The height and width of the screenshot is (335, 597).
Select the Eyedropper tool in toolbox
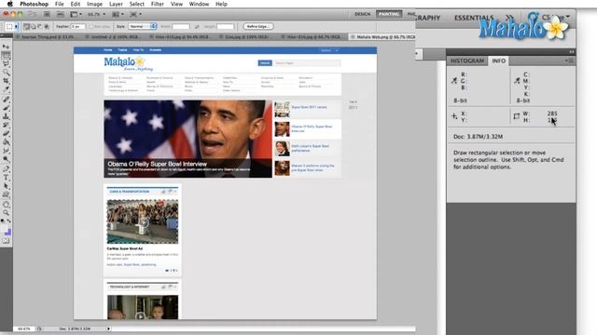click(x=6, y=89)
